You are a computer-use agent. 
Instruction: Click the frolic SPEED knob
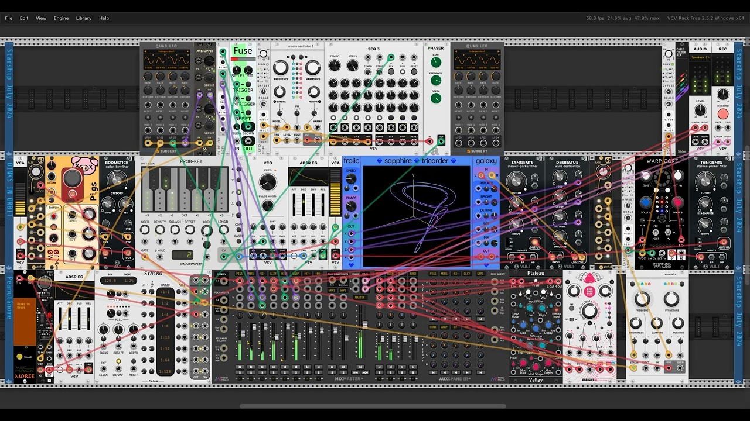point(351,180)
